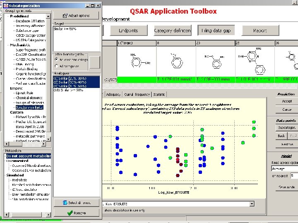Select the Barca April 18 2008 custom profile
The width and height of the screenshot is (298, 223).
coord(30,127)
